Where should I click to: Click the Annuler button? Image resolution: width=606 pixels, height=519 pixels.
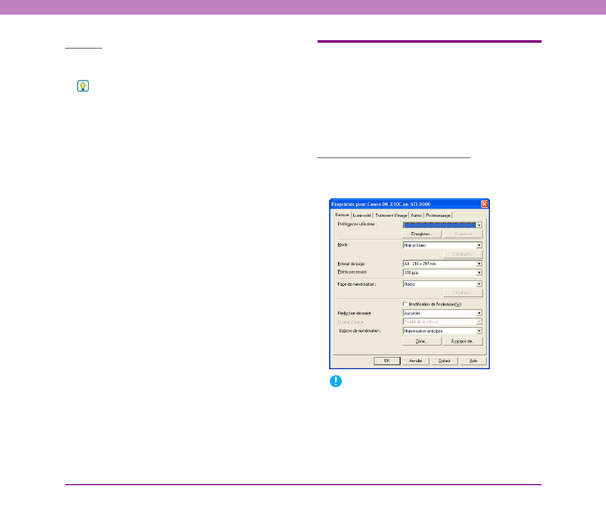(416, 361)
